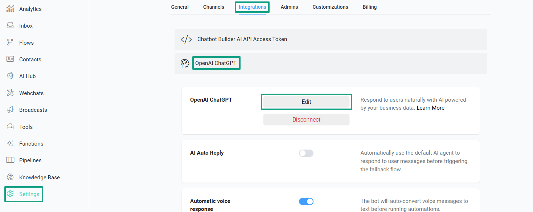Click the Knowledge Base brain icon
533x212 pixels.
pos(10,177)
